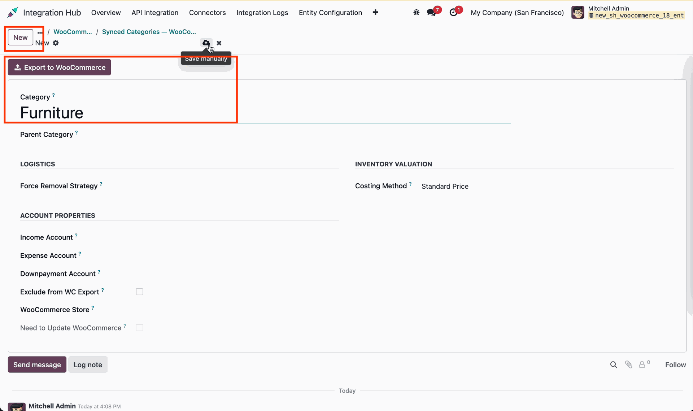This screenshot has width=693, height=411.
Task: Open the Mitchell Admin user menu
Action: coord(628,12)
